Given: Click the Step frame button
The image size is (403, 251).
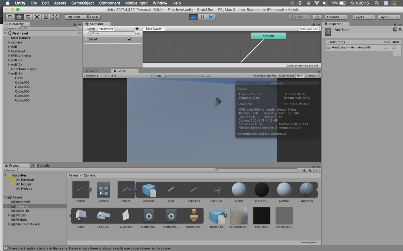Looking at the screenshot, I should pos(211,17).
